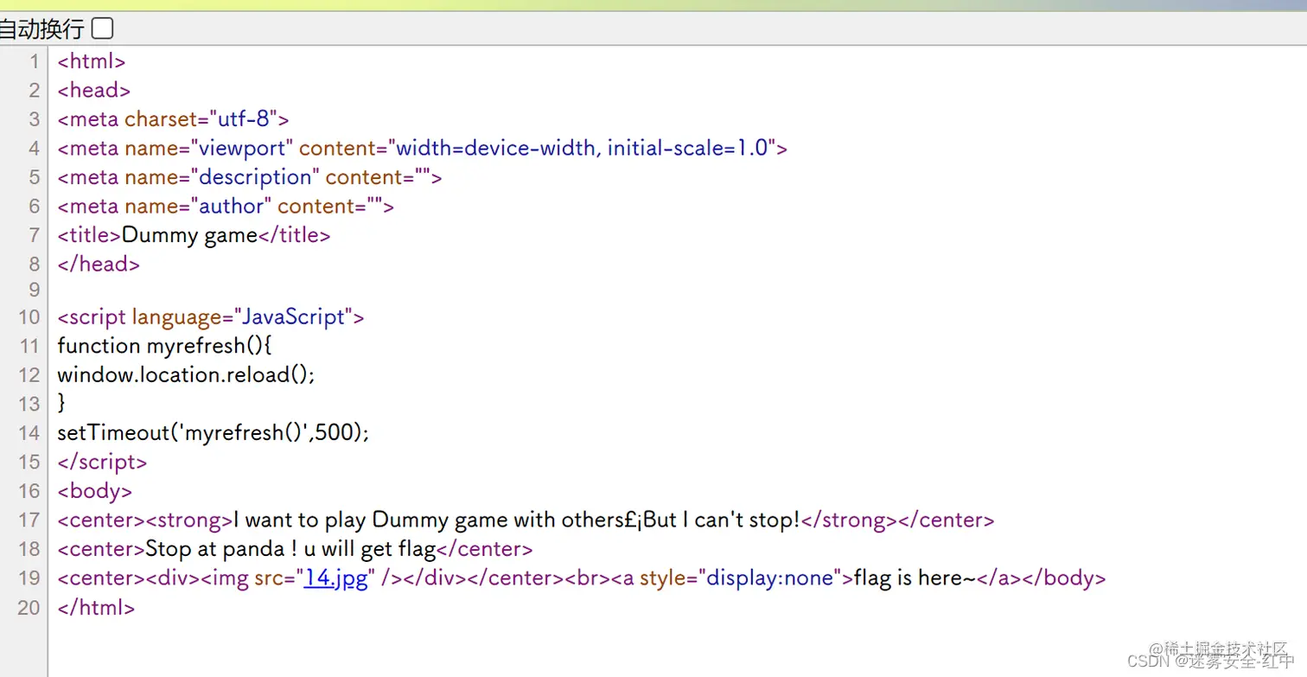
Task: Click the hidden "flag is here~" text
Action: 915,578
